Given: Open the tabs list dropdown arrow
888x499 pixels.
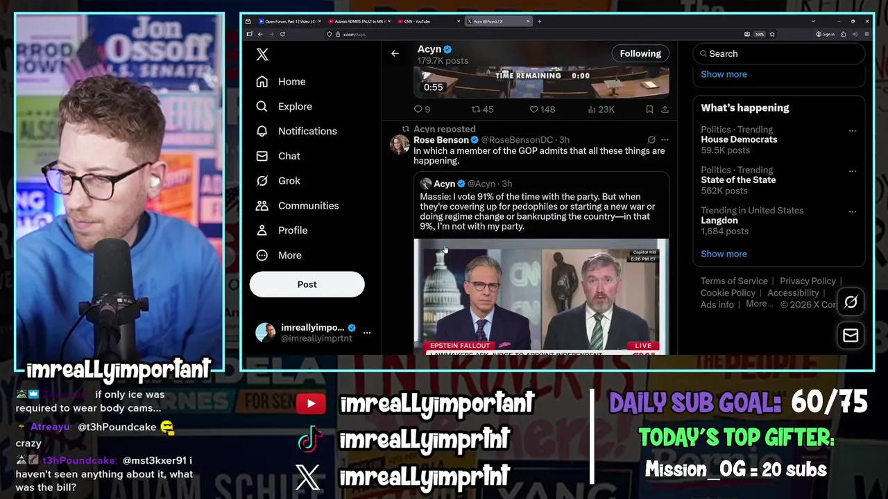Looking at the screenshot, I should click(813, 21).
